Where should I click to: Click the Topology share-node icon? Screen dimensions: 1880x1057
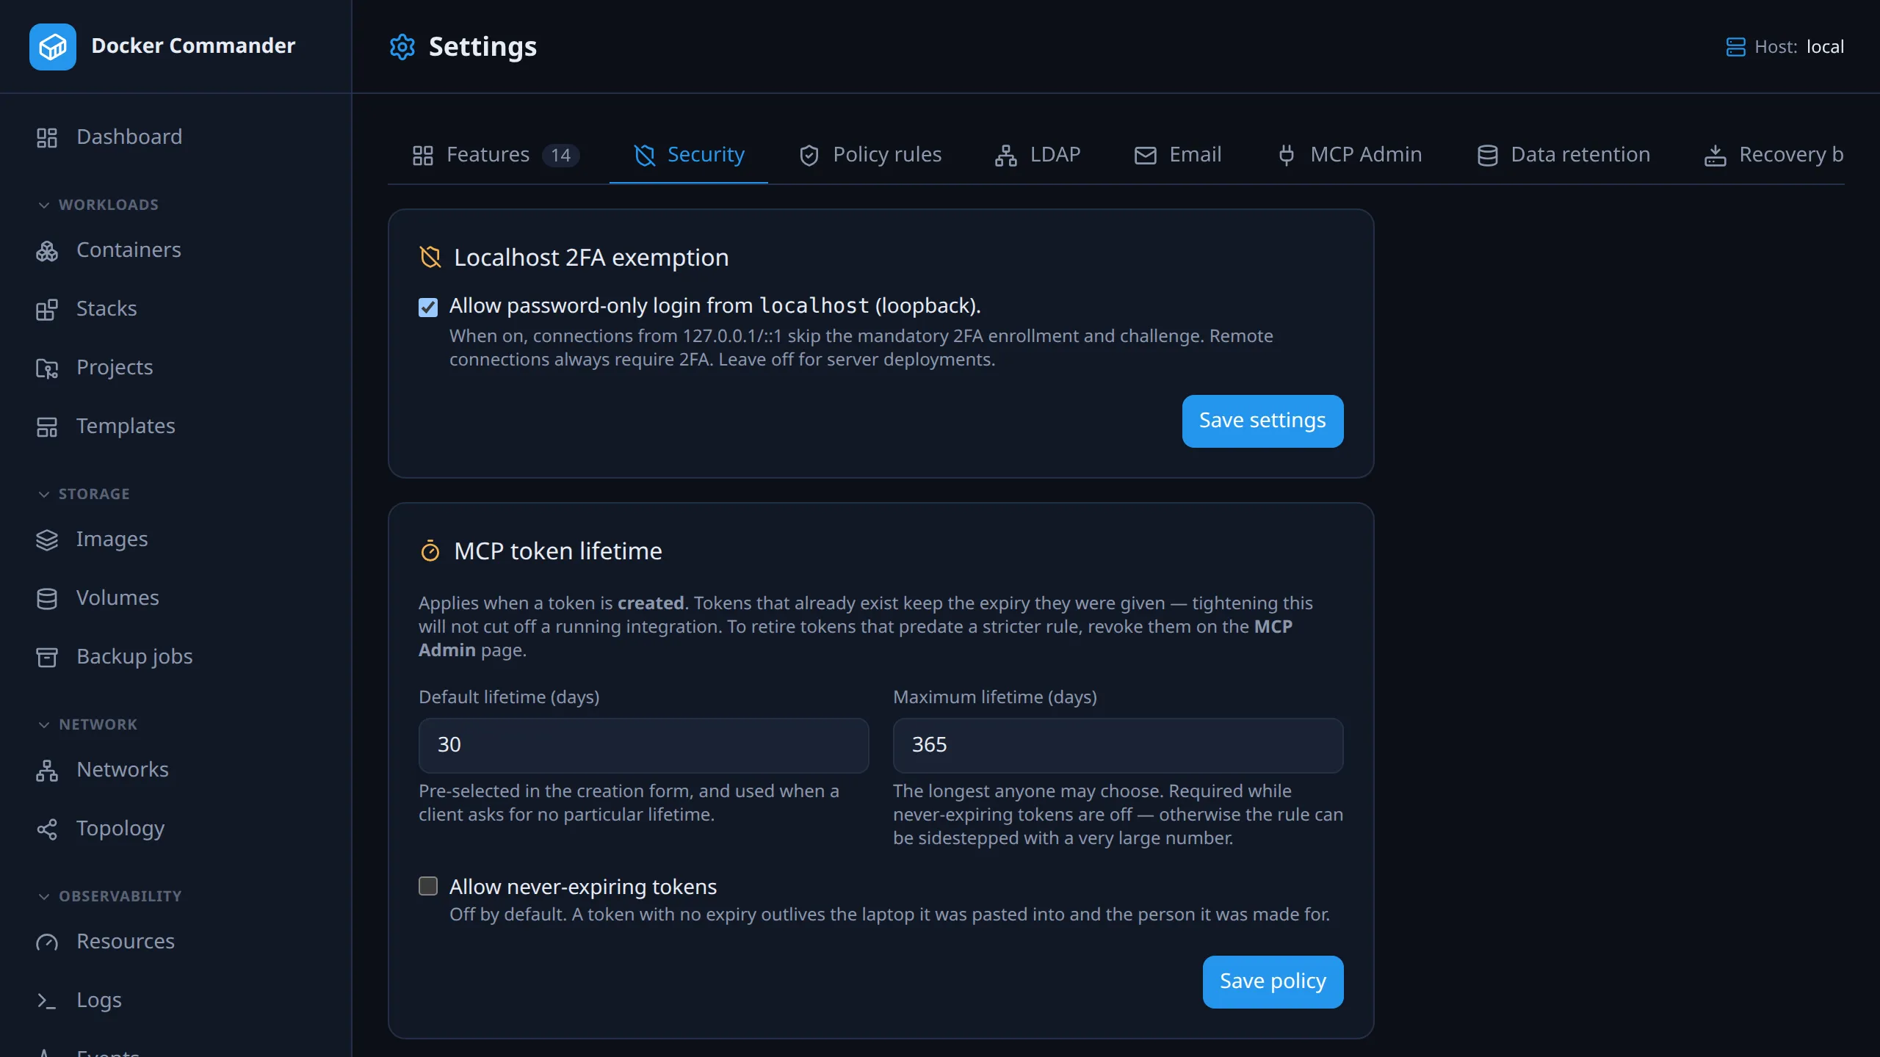point(47,829)
